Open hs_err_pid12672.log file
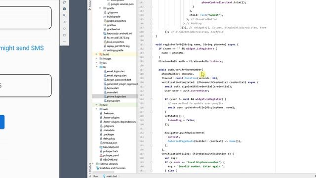316x178 pixels. coord(117,38)
